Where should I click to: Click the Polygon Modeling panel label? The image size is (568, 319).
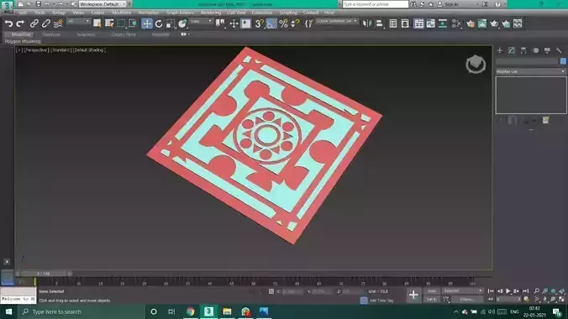click(23, 42)
